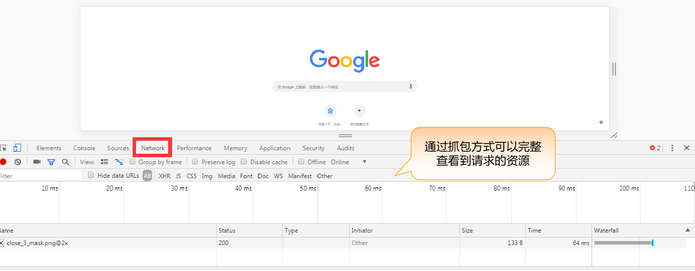The height and width of the screenshot is (271, 695).
Task: Click the microphone voice search icon
Action: [x=411, y=86]
